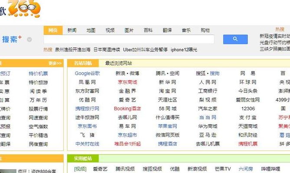Open the 天猫商城 link
290x173 pixels.
[248, 126]
